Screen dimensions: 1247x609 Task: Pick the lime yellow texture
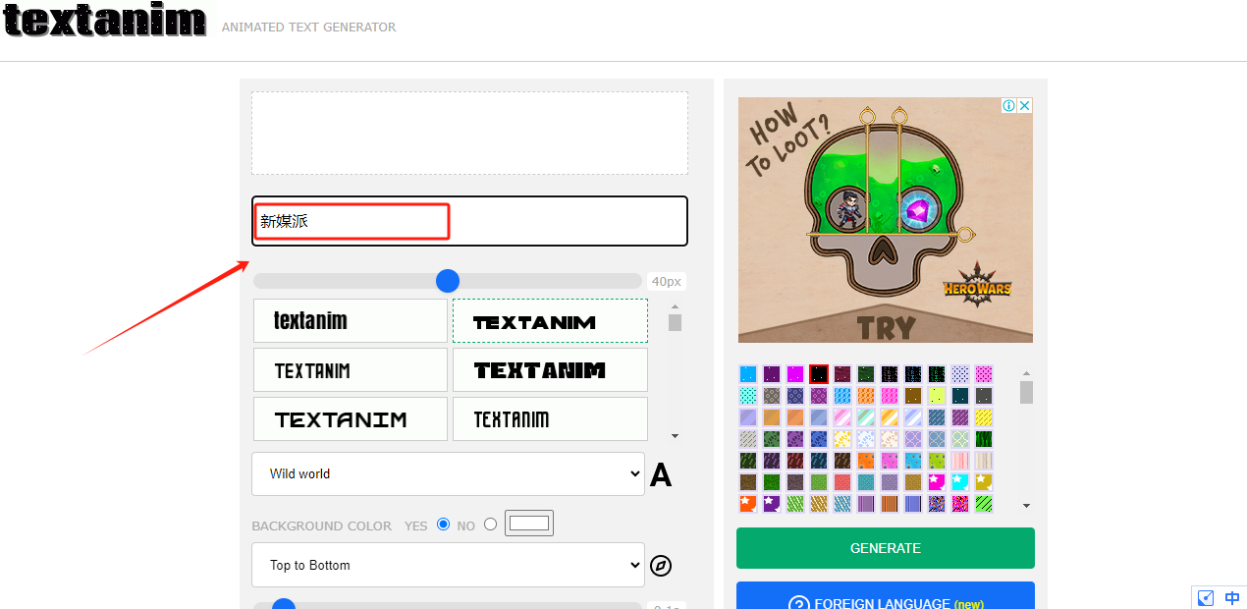coord(937,396)
